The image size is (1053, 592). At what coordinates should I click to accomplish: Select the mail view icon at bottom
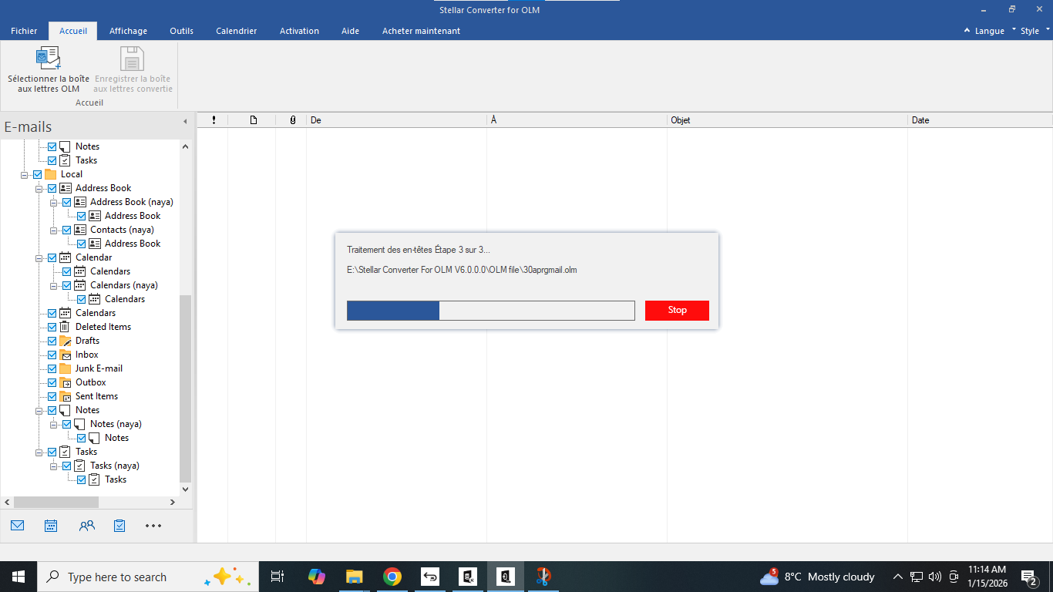[x=17, y=525]
